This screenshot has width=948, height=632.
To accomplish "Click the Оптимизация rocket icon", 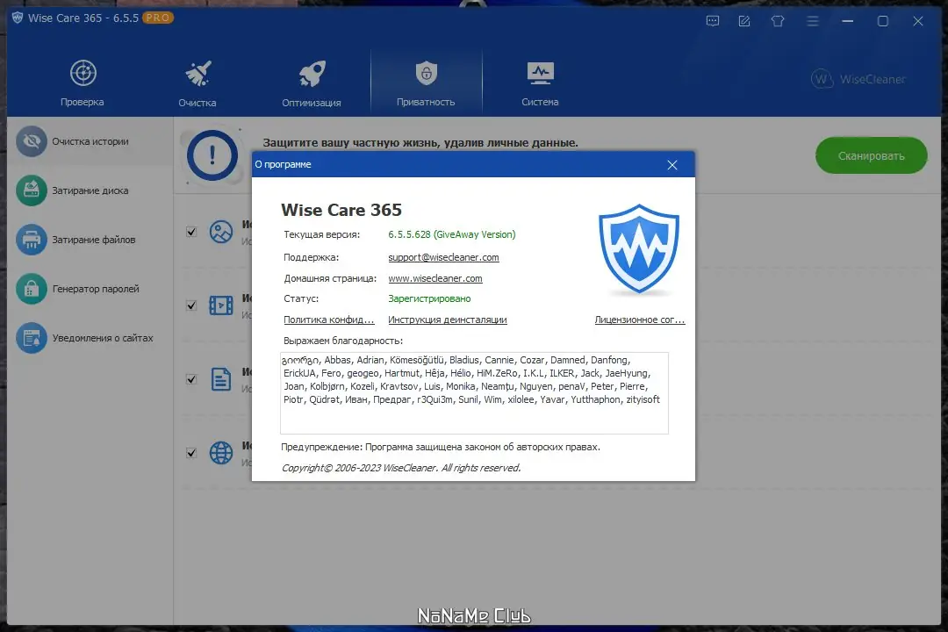I will tap(312, 74).
